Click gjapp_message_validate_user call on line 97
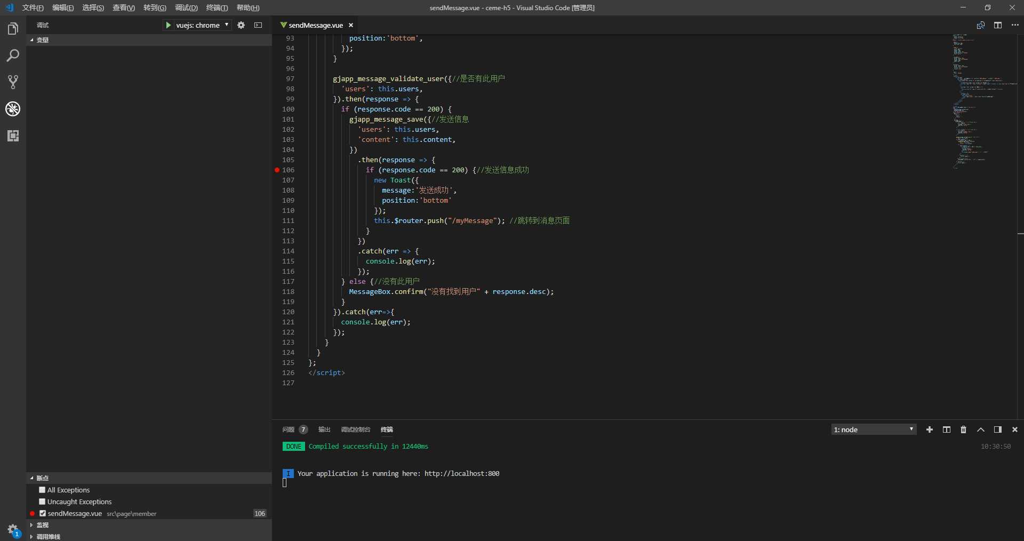Image resolution: width=1024 pixels, height=541 pixels. (x=388, y=79)
